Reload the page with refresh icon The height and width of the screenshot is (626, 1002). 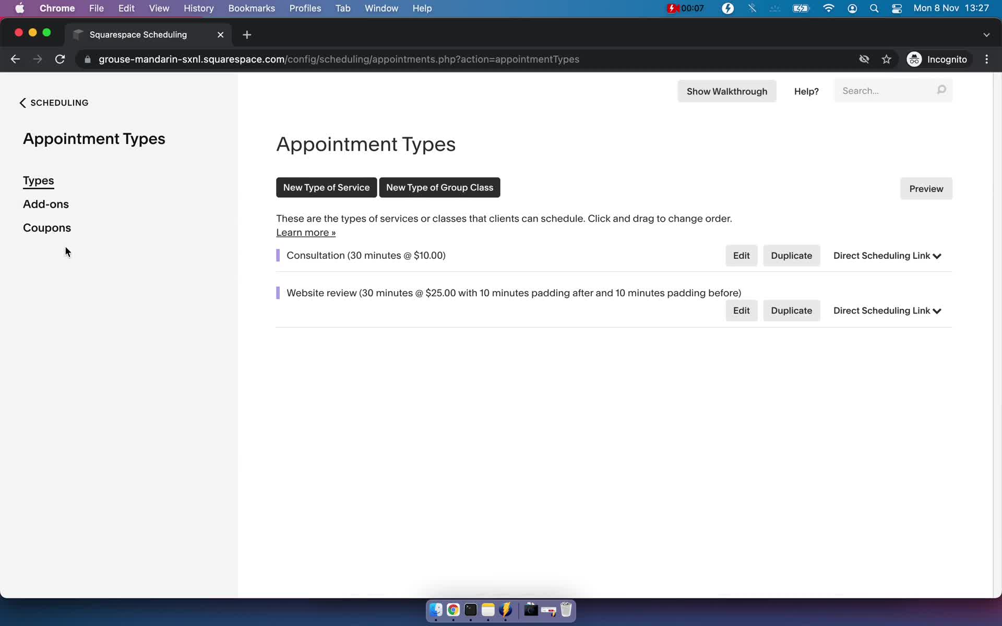click(x=60, y=59)
